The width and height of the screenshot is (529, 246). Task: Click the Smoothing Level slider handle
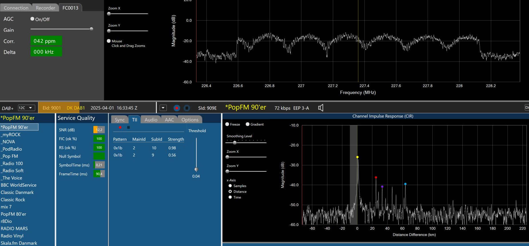pyautogui.click(x=235, y=142)
